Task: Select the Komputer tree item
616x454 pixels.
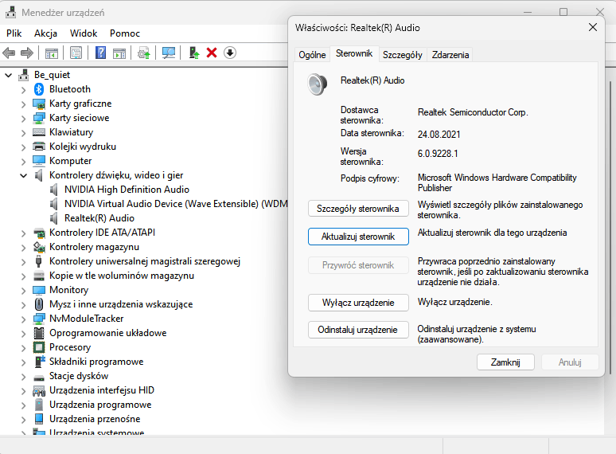Action: coord(70,161)
